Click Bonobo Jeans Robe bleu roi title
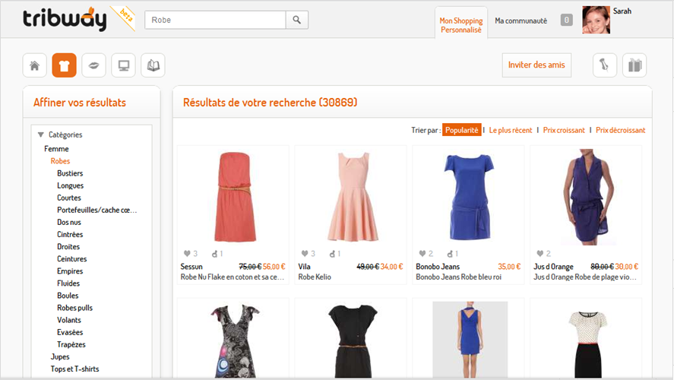Screen dimensions: 674x380 (x=459, y=277)
